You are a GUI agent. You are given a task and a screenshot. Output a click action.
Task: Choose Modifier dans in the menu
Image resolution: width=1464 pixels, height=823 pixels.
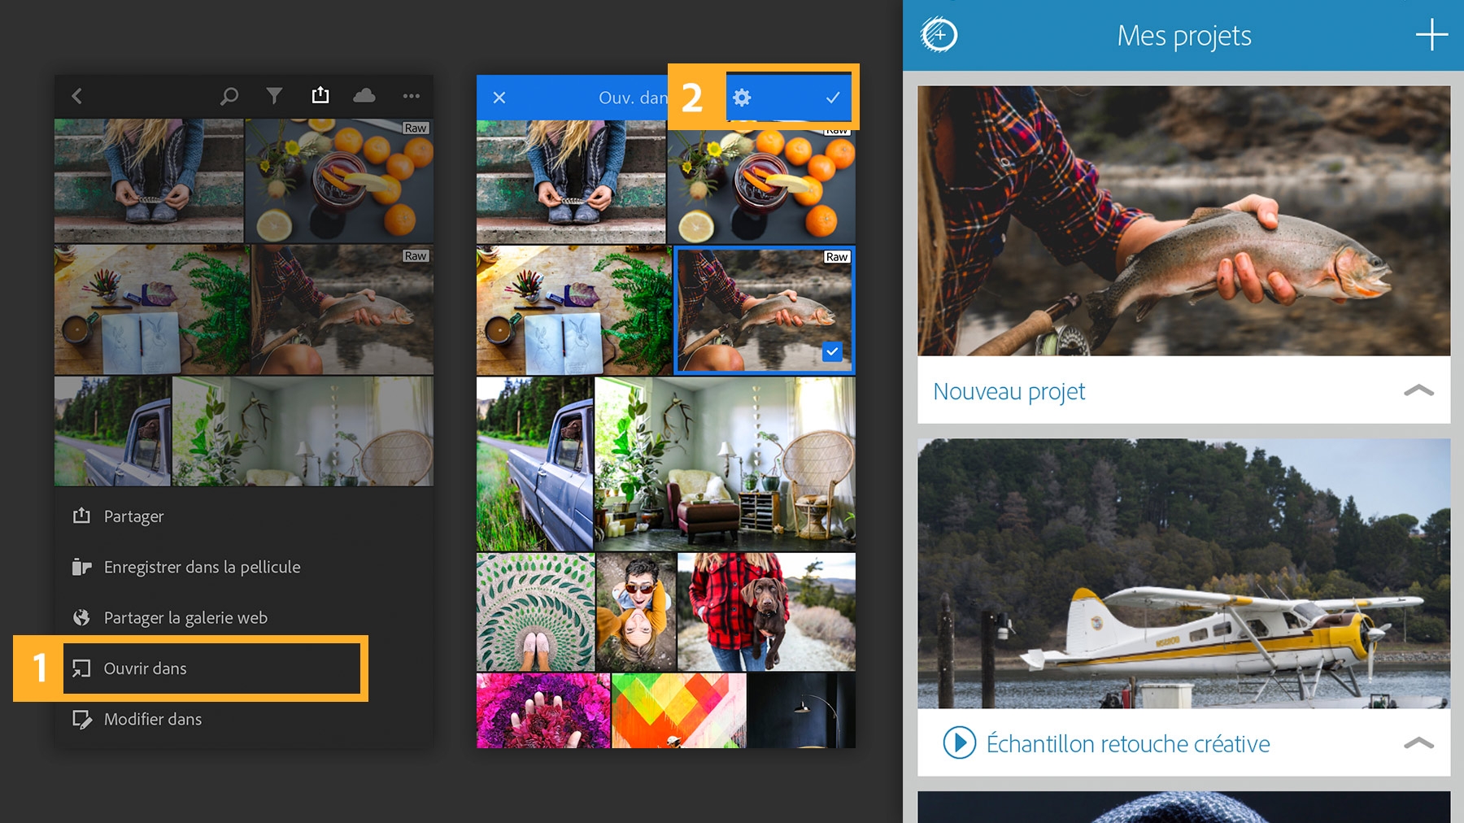tap(152, 719)
